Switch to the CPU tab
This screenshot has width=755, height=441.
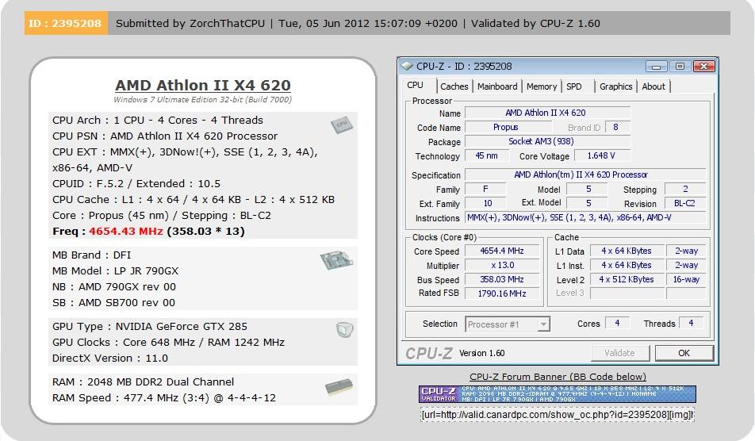coord(415,85)
